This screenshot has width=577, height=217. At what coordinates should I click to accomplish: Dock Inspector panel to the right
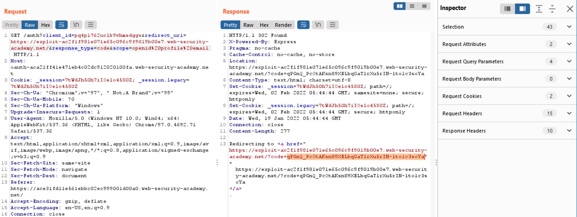tap(522, 8)
